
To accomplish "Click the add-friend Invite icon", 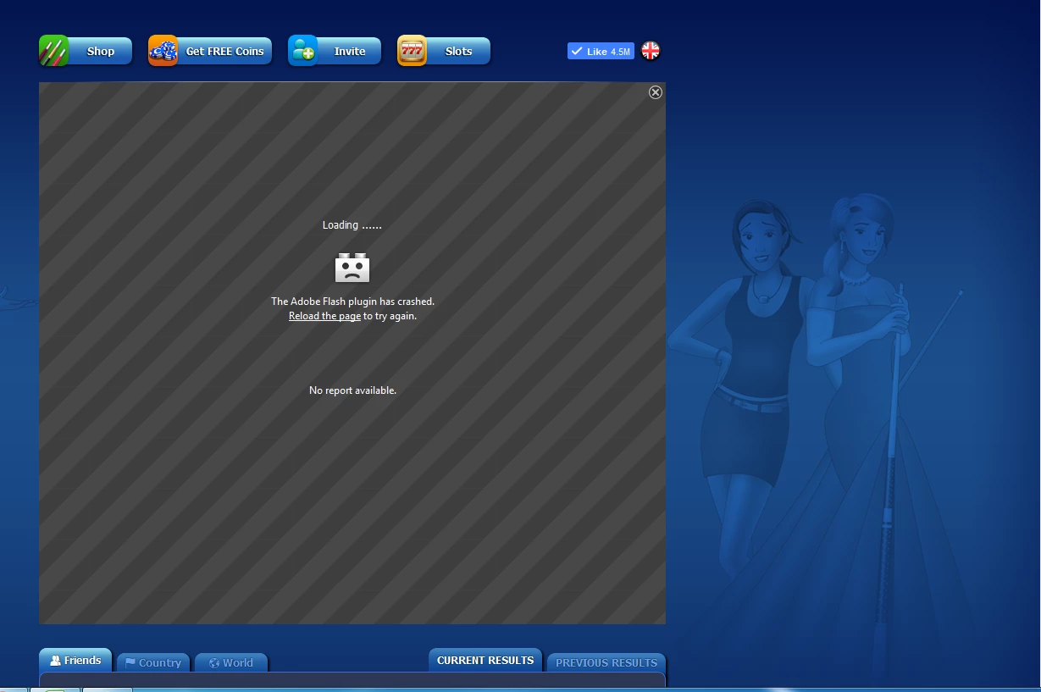I will 302,51.
